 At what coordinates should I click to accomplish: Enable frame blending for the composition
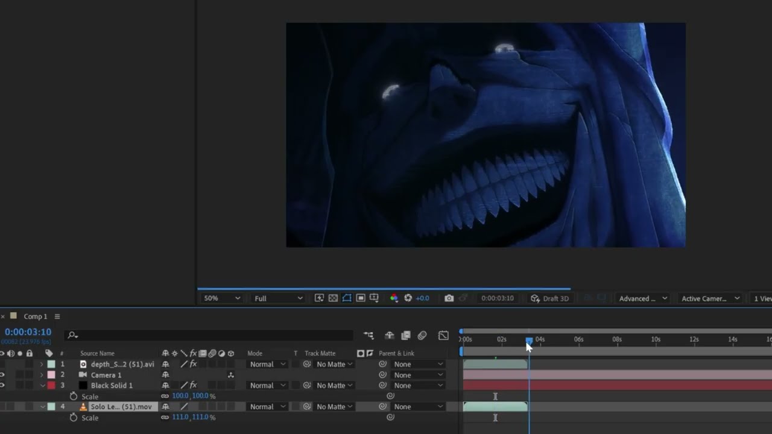coord(406,336)
